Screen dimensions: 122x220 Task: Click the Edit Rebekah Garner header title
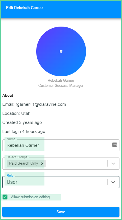tap(25, 8)
